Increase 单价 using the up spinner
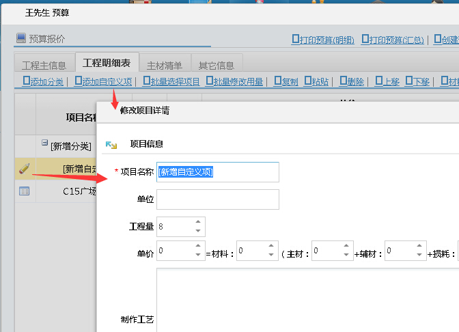This screenshot has width=459, height=332. tap(198, 246)
